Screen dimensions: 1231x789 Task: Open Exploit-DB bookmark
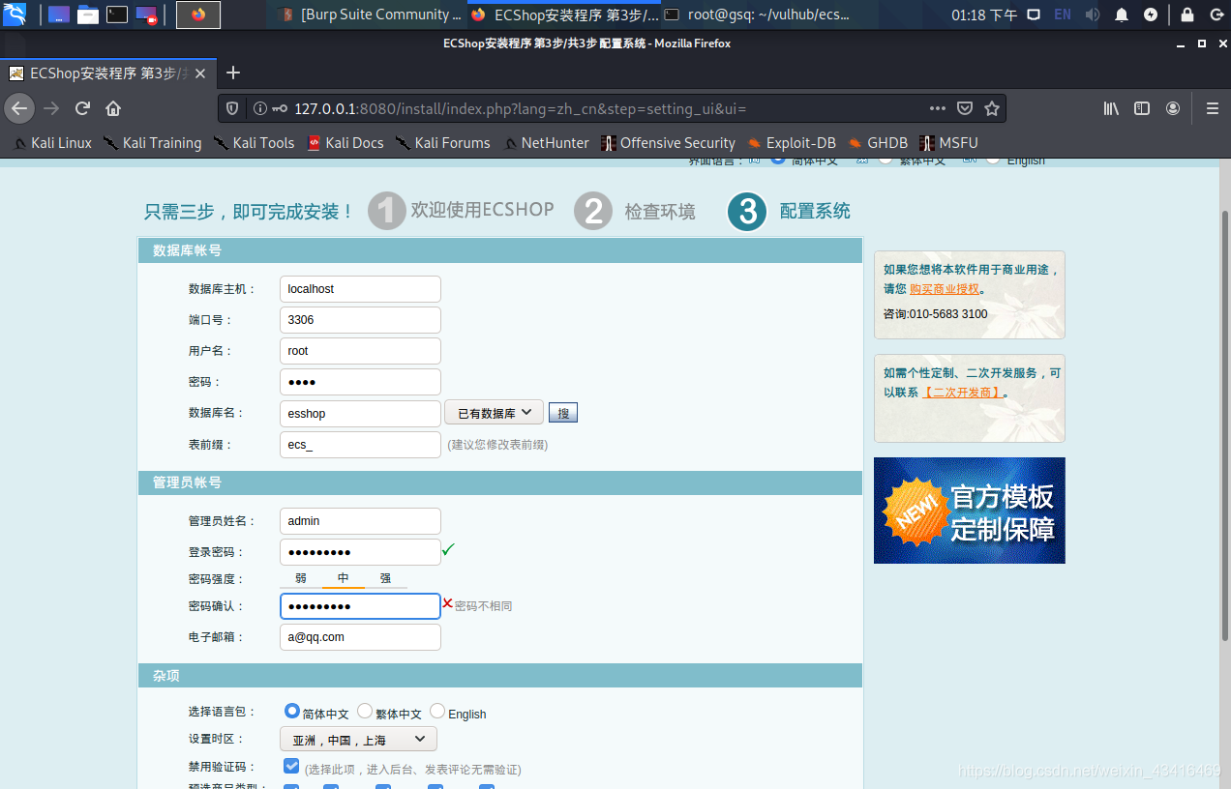click(x=792, y=143)
